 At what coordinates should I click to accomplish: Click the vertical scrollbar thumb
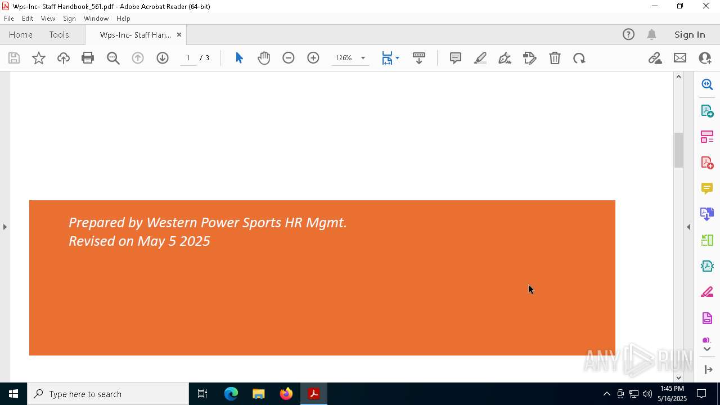678,150
